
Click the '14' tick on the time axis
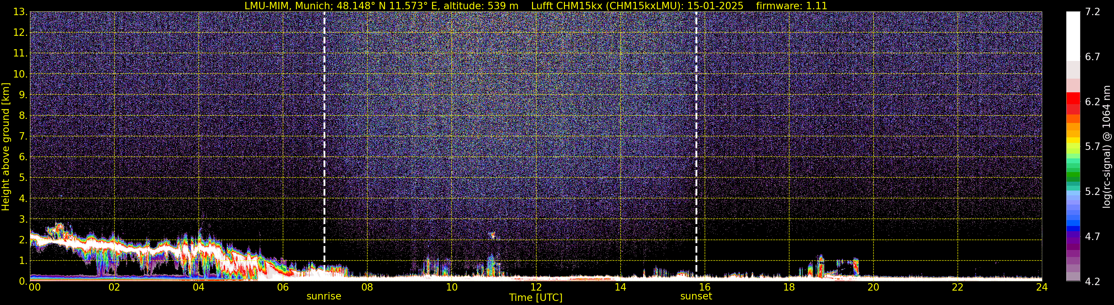[x=620, y=287]
